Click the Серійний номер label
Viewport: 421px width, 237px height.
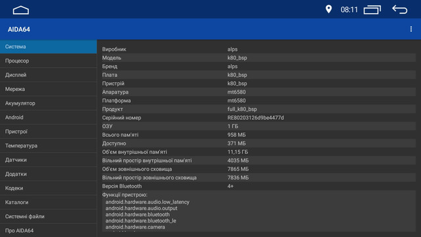tap(121, 118)
